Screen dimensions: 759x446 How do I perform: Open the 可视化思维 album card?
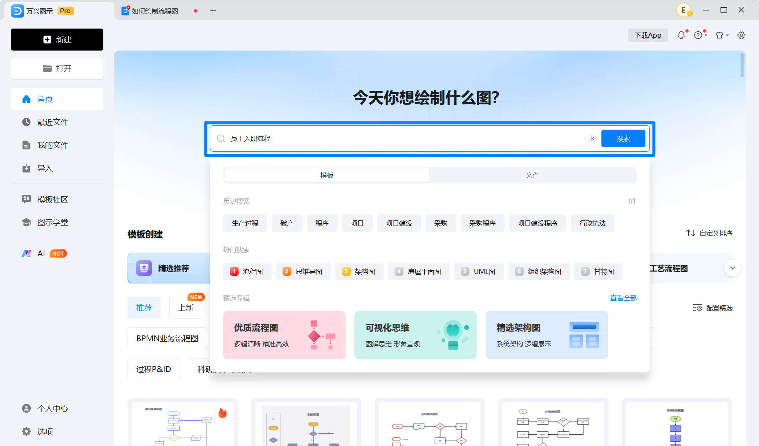(416, 335)
